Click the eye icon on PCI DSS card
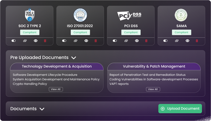 click(137, 41)
